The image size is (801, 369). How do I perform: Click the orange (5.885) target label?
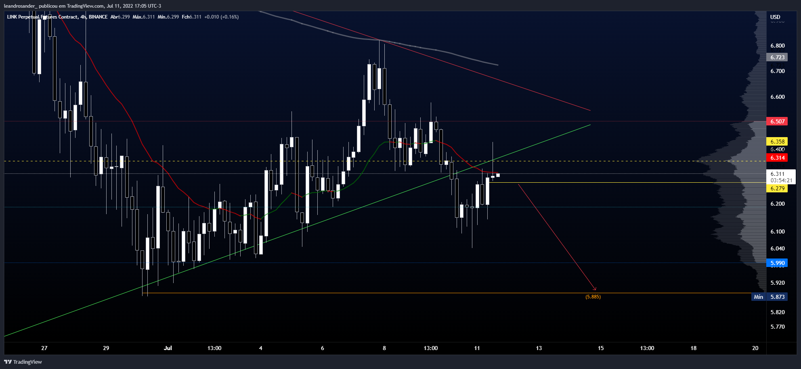pyautogui.click(x=593, y=297)
